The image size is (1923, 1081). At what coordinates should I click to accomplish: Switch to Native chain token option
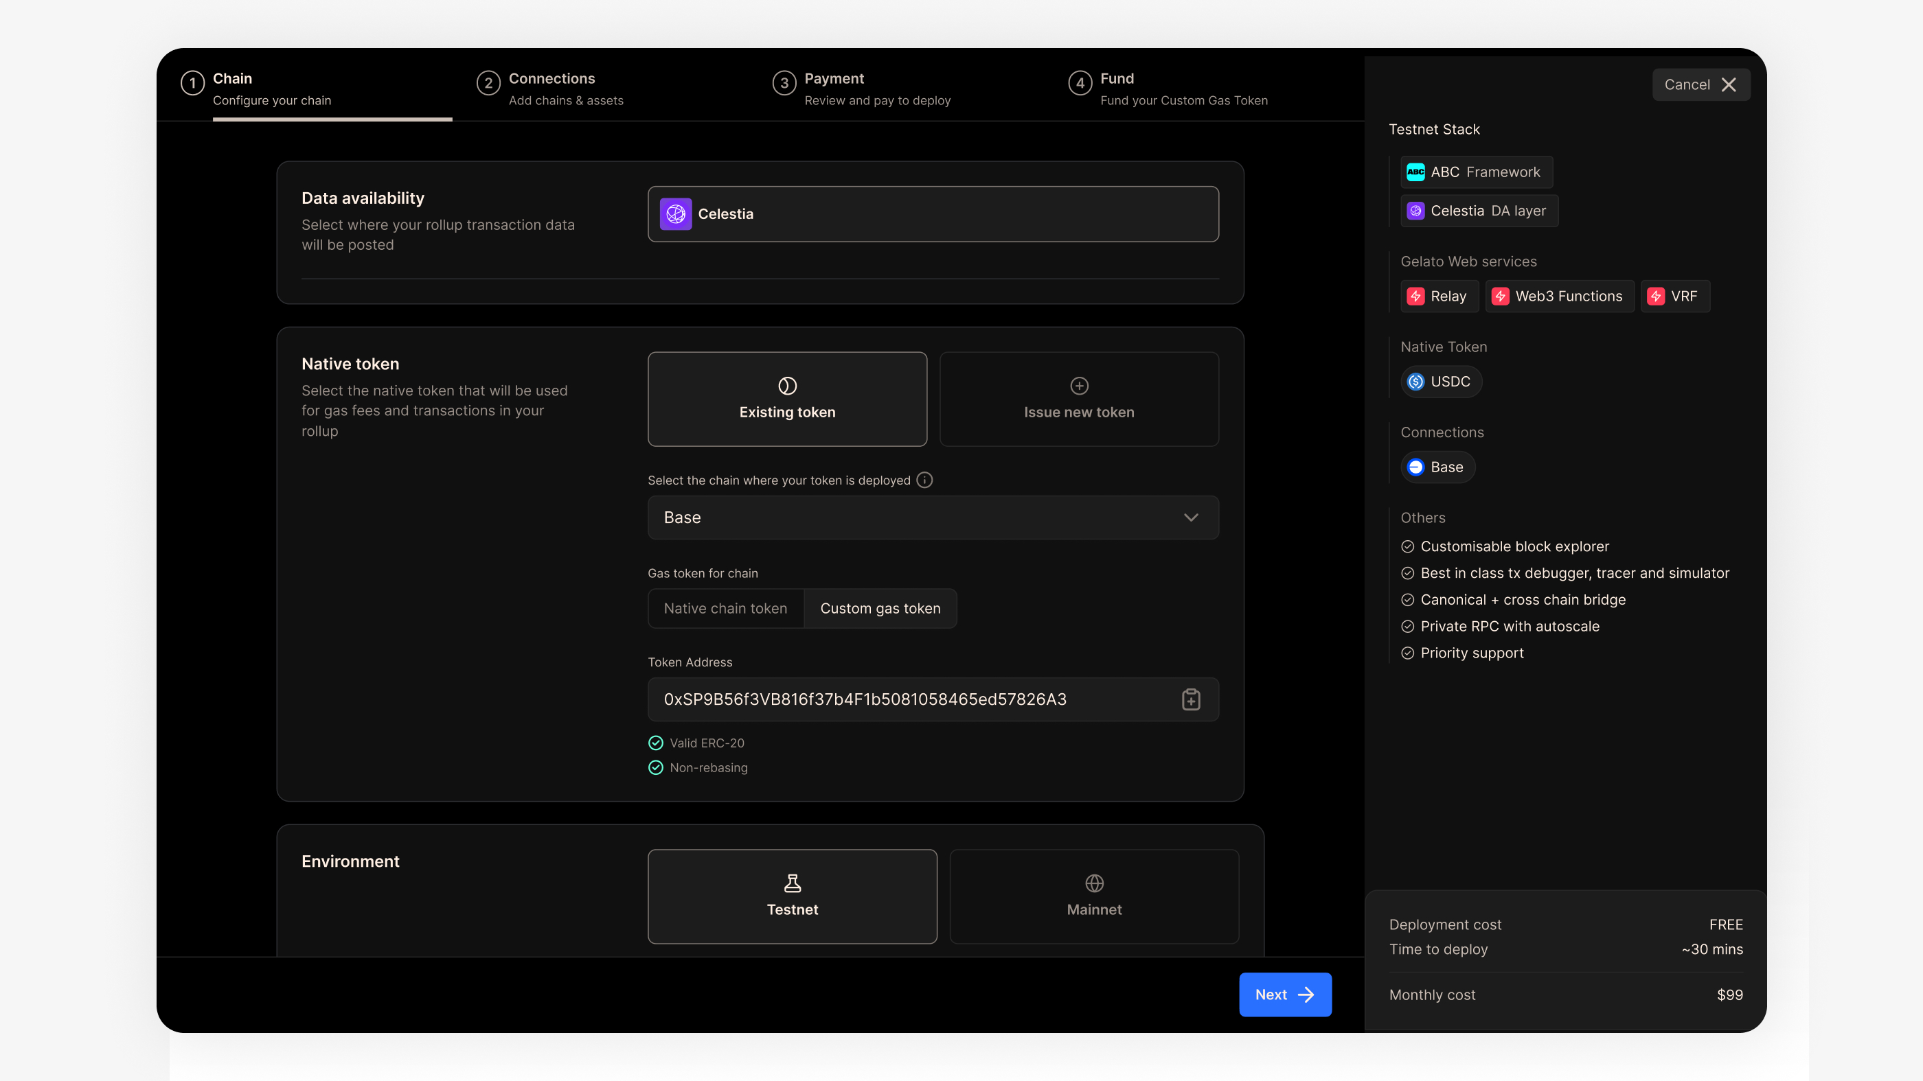[726, 608]
